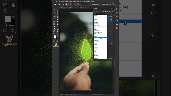Image resolution: width=171 pixels, height=96 pixels.
Task: Open the blend mode dropdown showing Soft Light
Action: pos(99,14)
